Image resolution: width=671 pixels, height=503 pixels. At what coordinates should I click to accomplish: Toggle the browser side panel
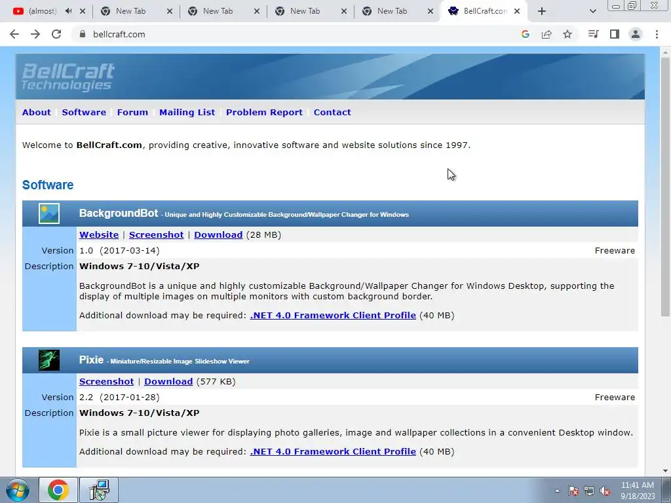click(x=615, y=34)
